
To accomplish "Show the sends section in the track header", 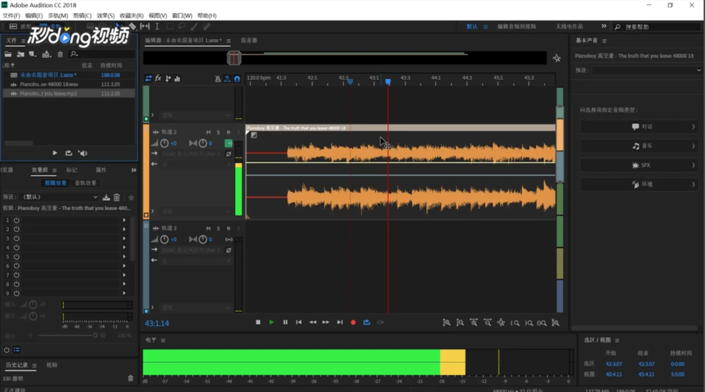I will (168, 79).
